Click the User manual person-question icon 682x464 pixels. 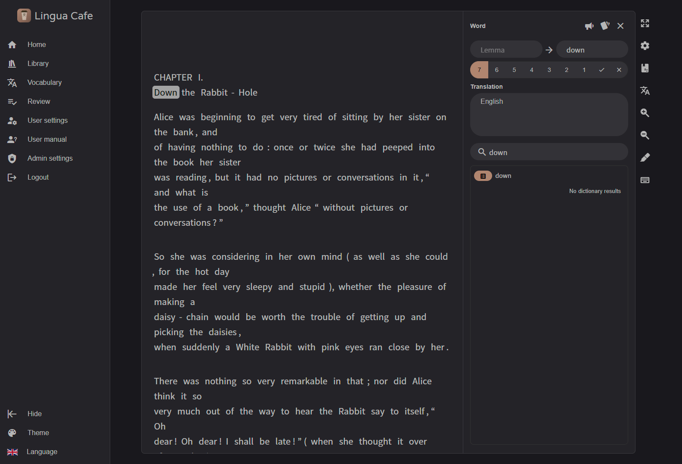tap(12, 140)
